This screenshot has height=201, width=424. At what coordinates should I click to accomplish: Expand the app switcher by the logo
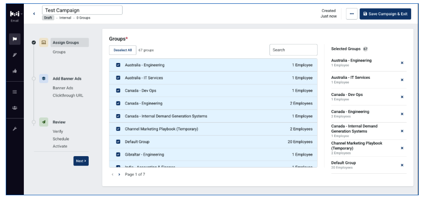(21, 13)
